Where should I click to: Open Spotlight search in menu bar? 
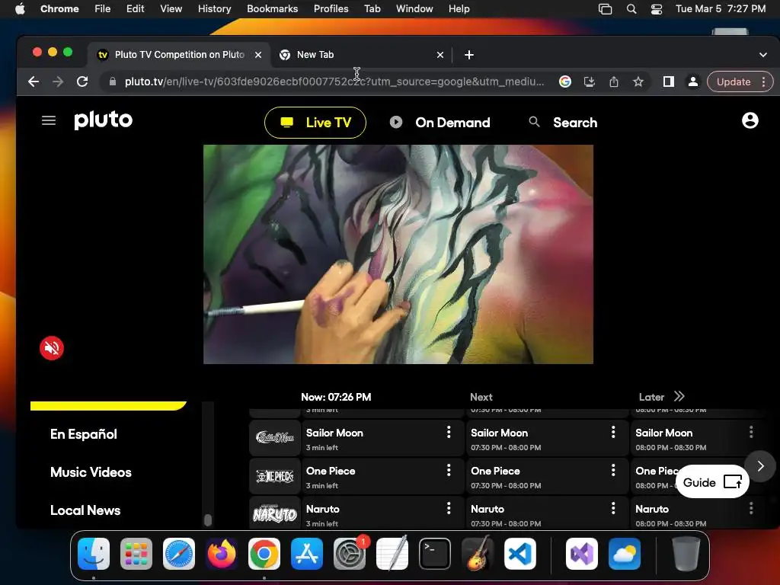click(631, 9)
